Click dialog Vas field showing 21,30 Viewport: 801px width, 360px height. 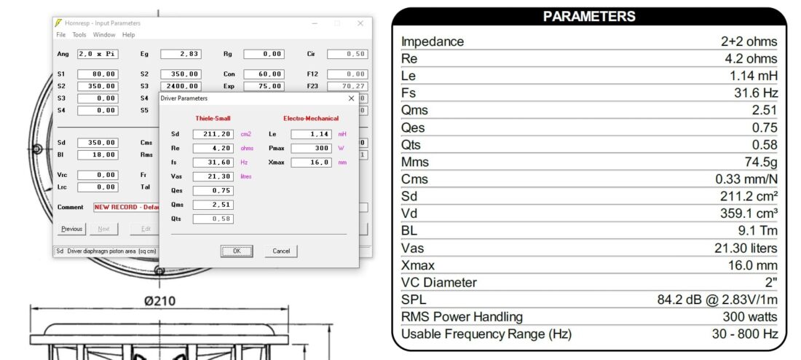(x=213, y=176)
